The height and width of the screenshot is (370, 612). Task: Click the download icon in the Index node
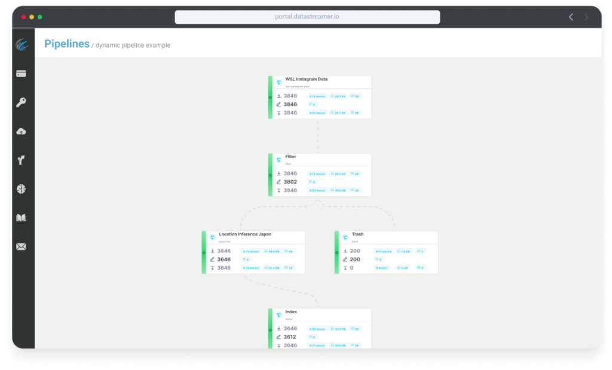pos(279,329)
